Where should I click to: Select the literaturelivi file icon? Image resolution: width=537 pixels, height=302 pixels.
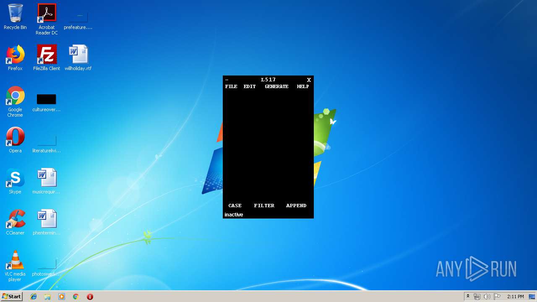(x=47, y=143)
